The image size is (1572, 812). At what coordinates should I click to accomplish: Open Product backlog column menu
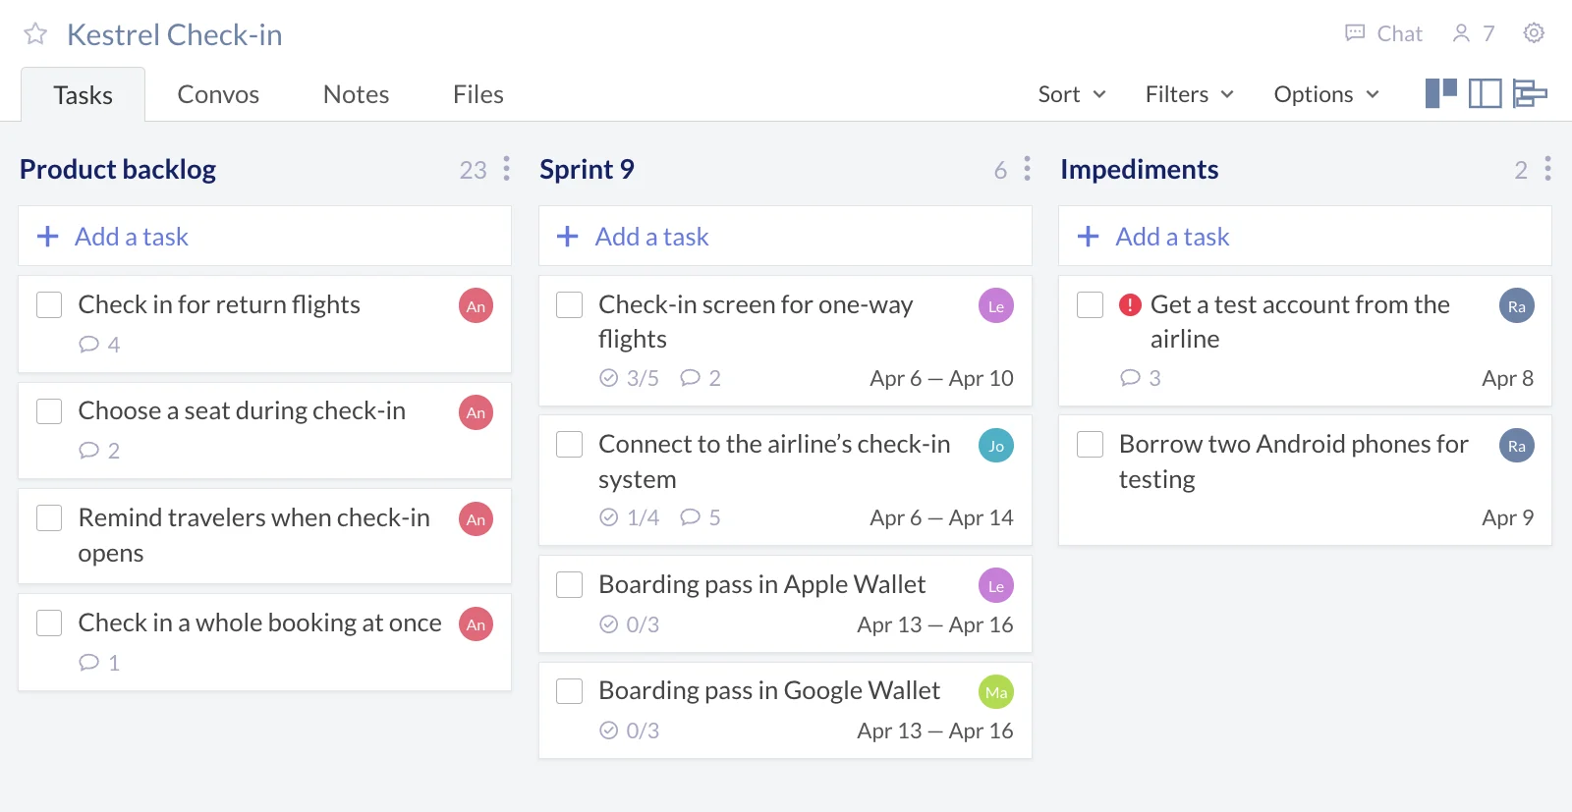(507, 169)
